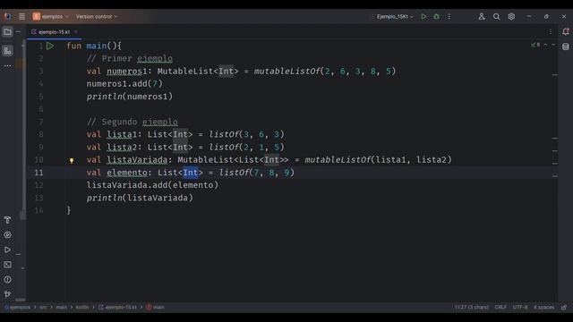Go to previous highlighted problem arrow
The image size is (573, 322).
coord(545,45)
